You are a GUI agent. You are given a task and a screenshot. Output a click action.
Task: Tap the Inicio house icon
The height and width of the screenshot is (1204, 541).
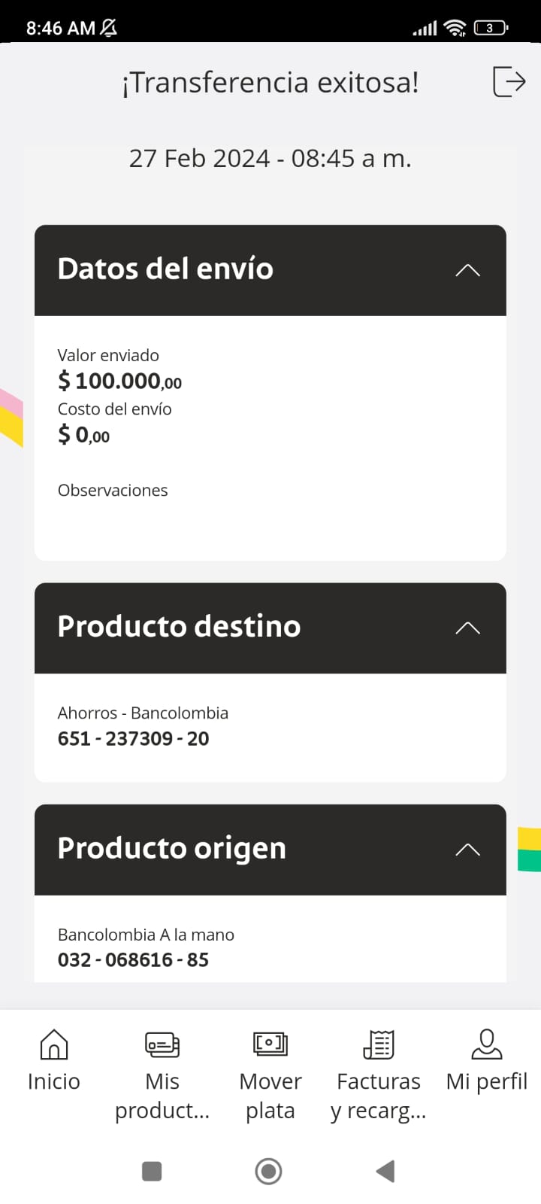(53, 1044)
